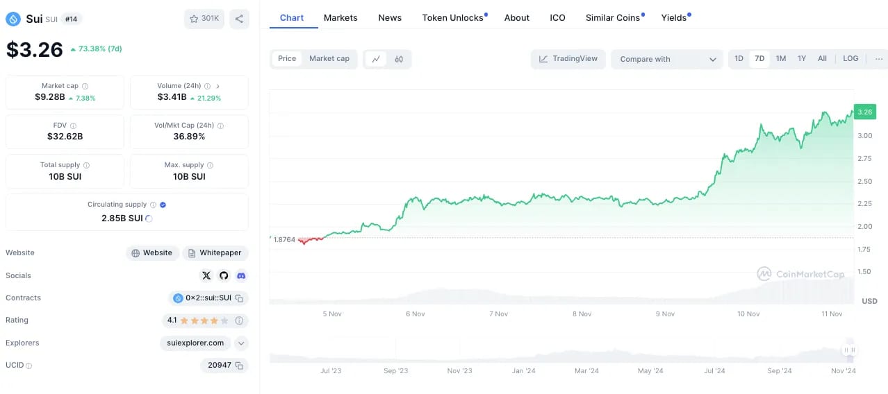
Task: Select the 1M time range
Action: pyautogui.click(x=781, y=59)
